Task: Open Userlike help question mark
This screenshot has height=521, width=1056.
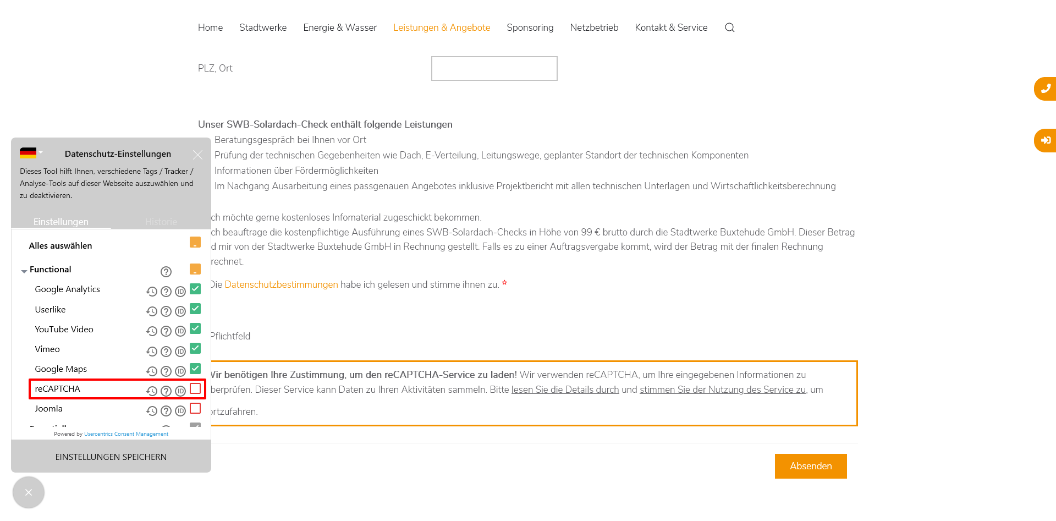Action: (166, 311)
